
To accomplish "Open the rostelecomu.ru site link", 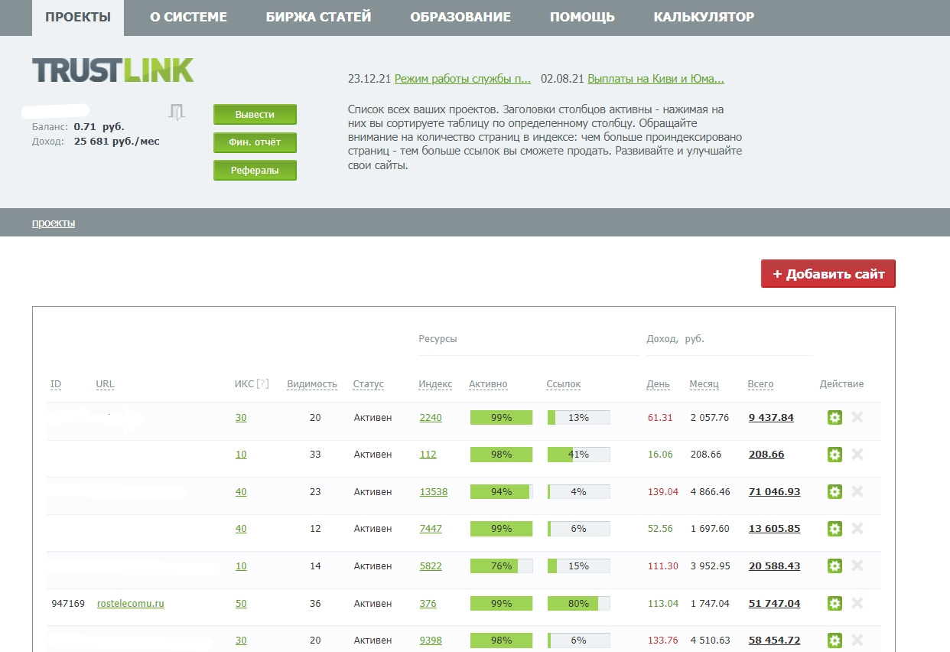I will point(131,603).
